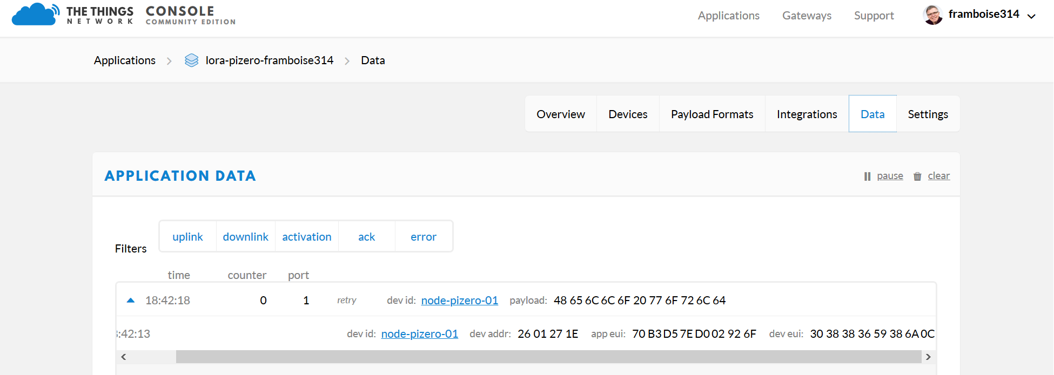Click the pause bars icon
1054x375 pixels.
pos(867,176)
